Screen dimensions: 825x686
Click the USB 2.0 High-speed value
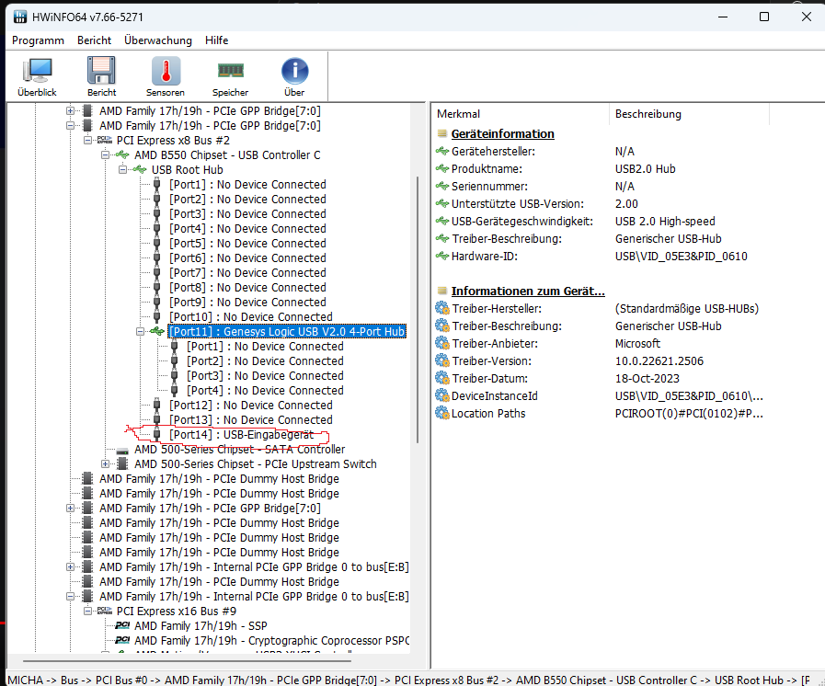tap(665, 222)
